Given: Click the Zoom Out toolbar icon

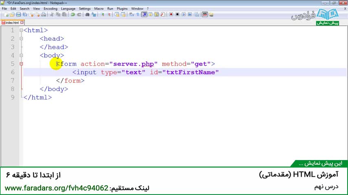Looking at the screenshot, I should 109,15.
